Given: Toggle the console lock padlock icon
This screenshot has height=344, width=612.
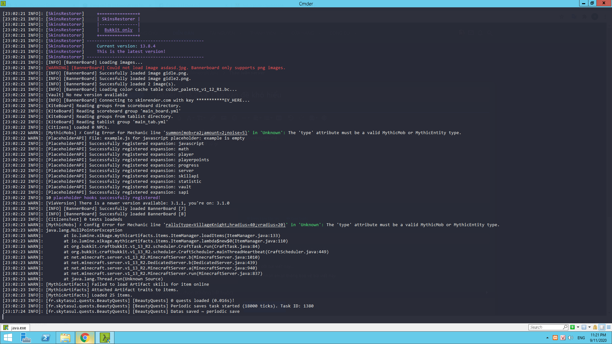Looking at the screenshot, I should point(595,327).
